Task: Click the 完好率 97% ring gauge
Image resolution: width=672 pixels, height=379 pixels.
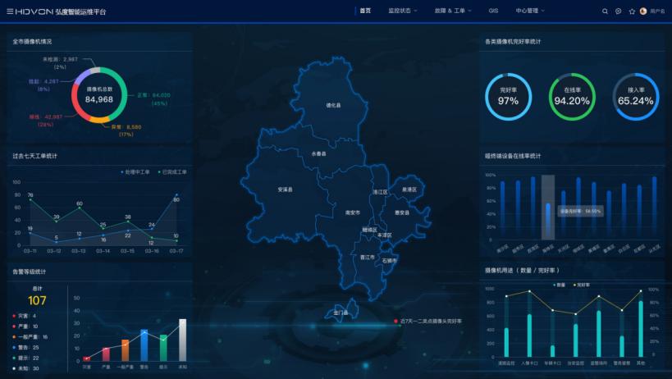Action: tap(508, 96)
